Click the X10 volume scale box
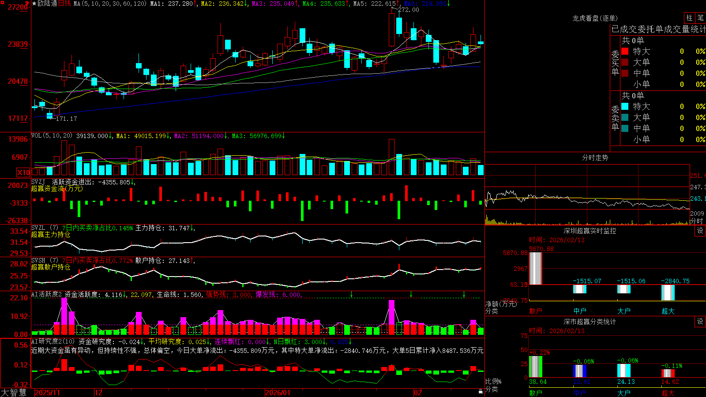This screenshot has height=397, width=706. click(24, 172)
